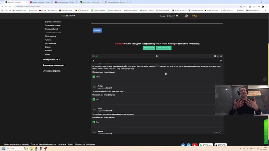The height and width of the screenshot is (151, 269).
Task: Uncheck Текст checkbox under Антон's donation
Action: click(94, 99)
